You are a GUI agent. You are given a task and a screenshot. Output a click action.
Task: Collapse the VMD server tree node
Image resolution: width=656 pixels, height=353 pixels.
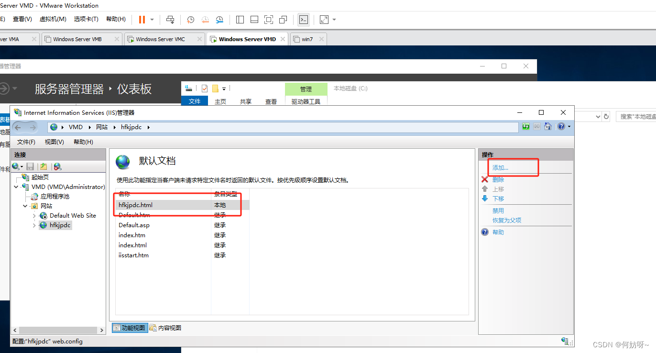(17, 187)
